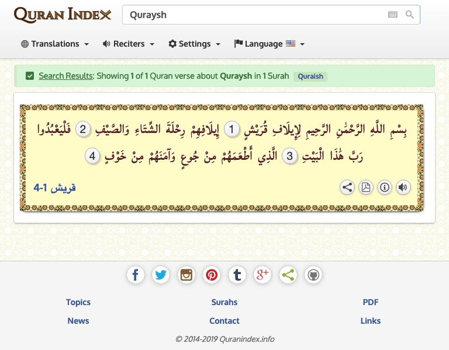The height and width of the screenshot is (350, 449).
Task: Click the Tumblr footer icon
Action: [237, 275]
